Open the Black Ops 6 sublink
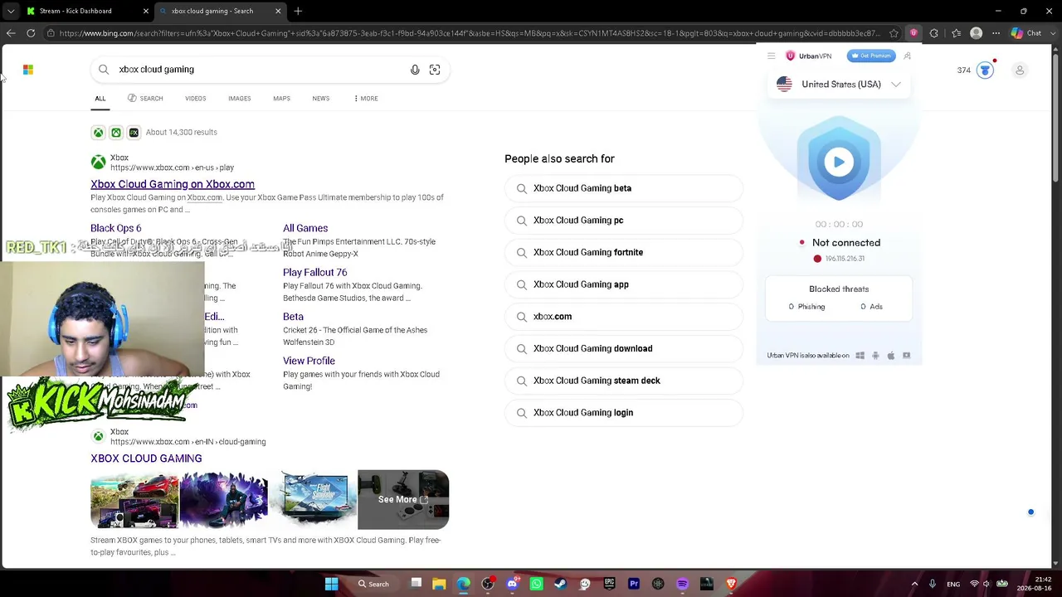 pyautogui.click(x=116, y=228)
